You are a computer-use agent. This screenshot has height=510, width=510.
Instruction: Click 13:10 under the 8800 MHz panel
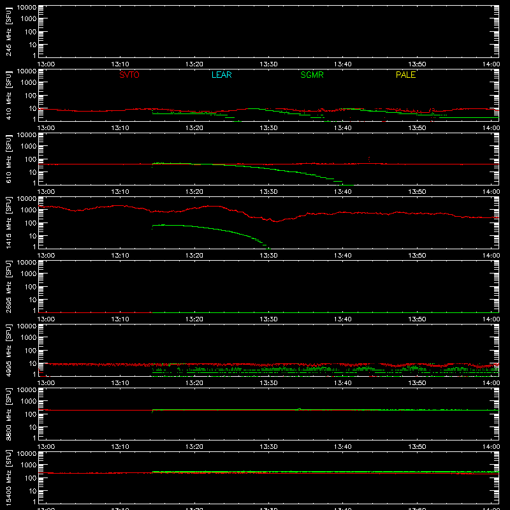(120, 447)
